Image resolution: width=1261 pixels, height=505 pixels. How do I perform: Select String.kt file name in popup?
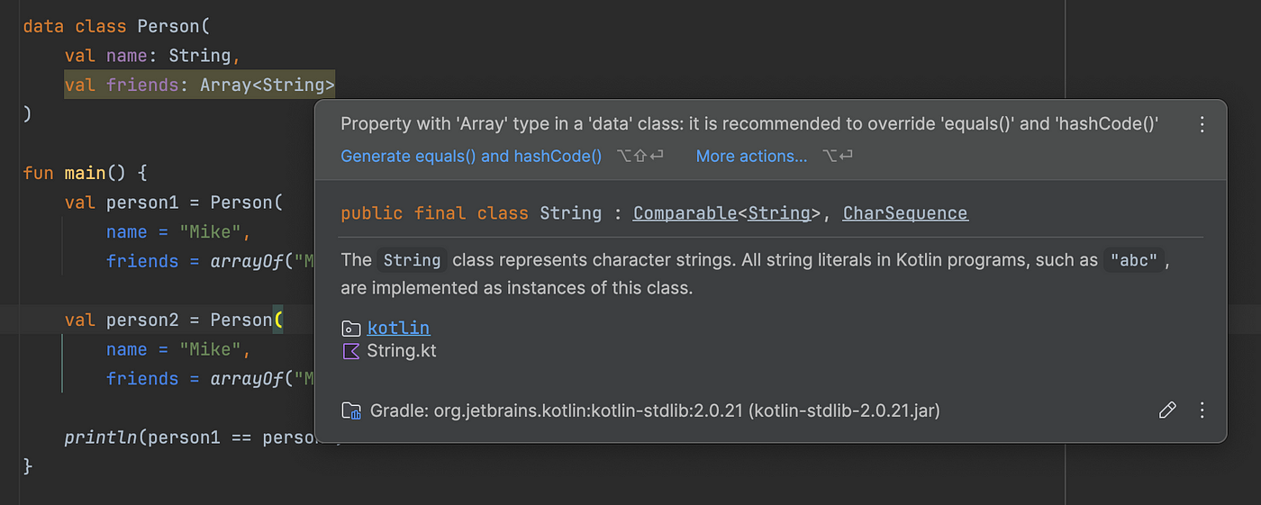[402, 351]
